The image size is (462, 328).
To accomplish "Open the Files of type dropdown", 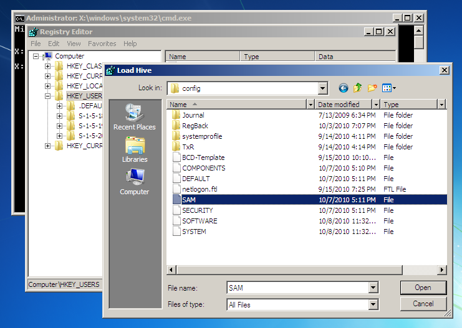I will tap(373, 305).
